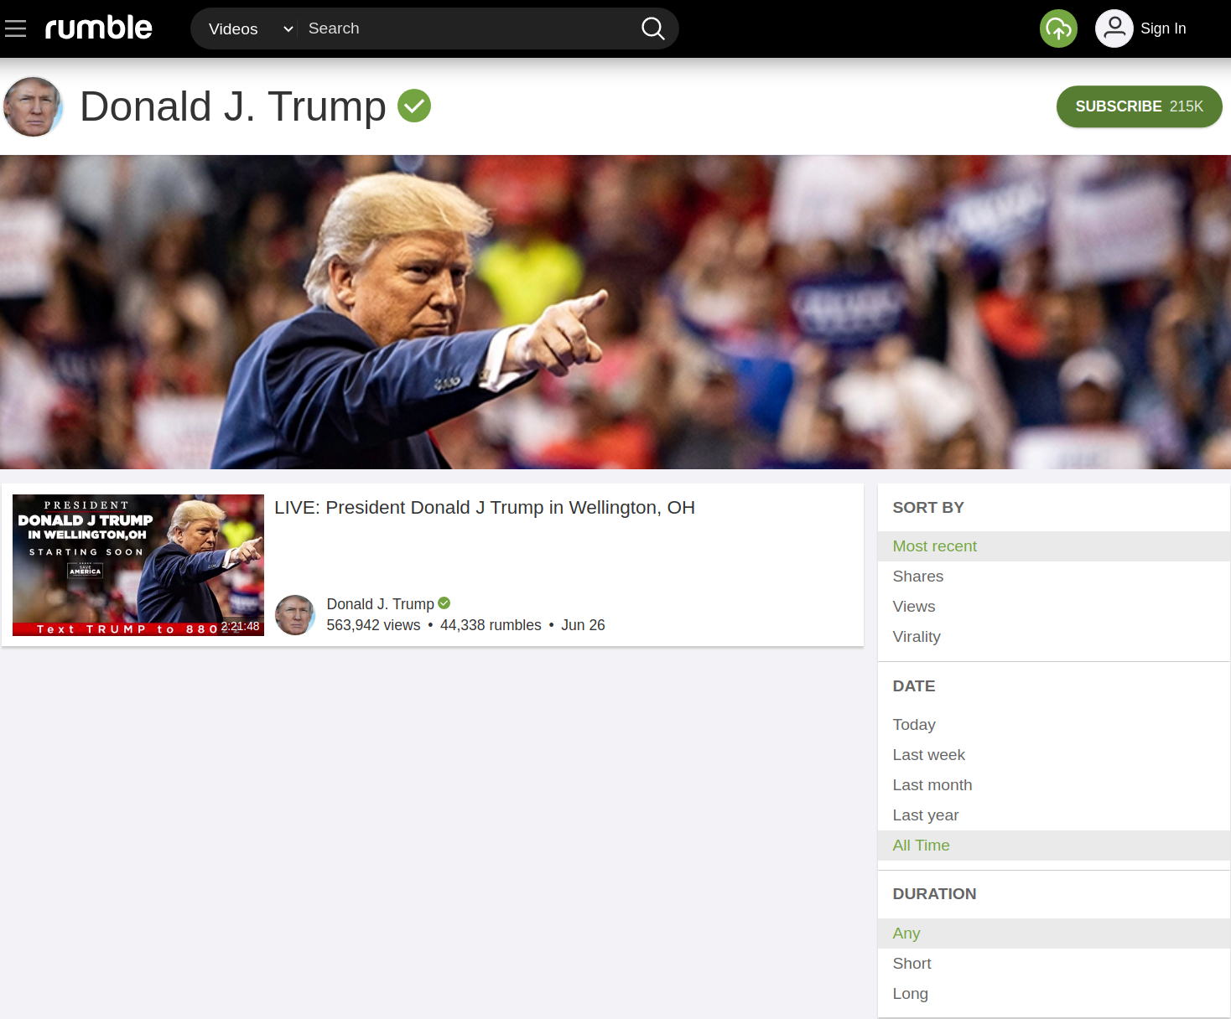Click the green upload cloud icon
The height and width of the screenshot is (1019, 1231).
point(1058,28)
